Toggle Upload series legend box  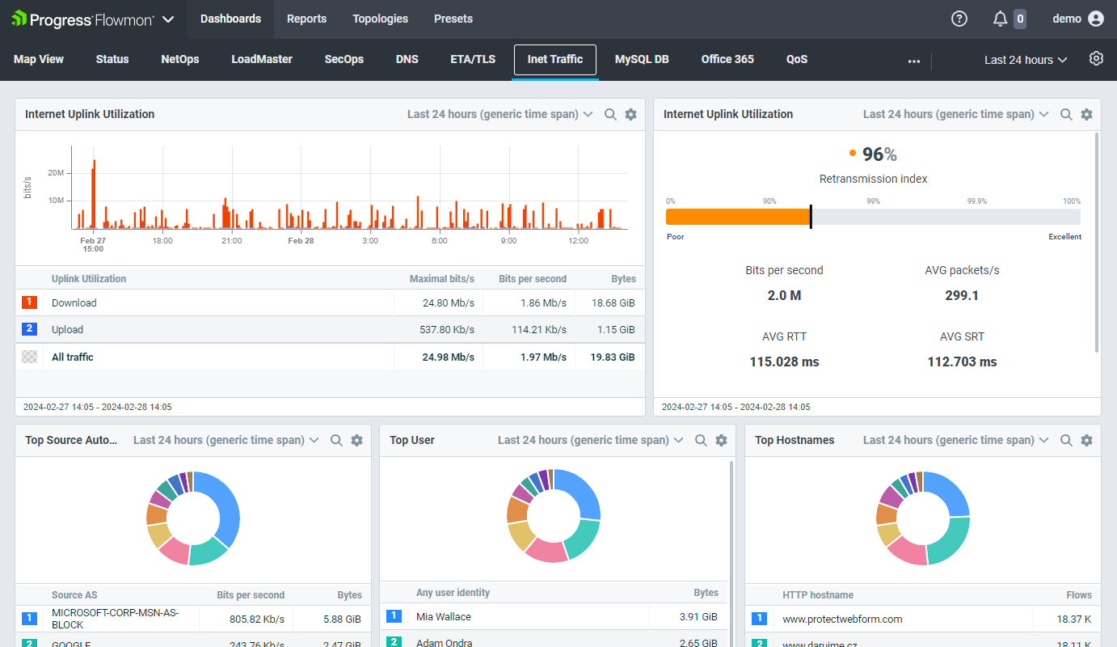tap(29, 329)
